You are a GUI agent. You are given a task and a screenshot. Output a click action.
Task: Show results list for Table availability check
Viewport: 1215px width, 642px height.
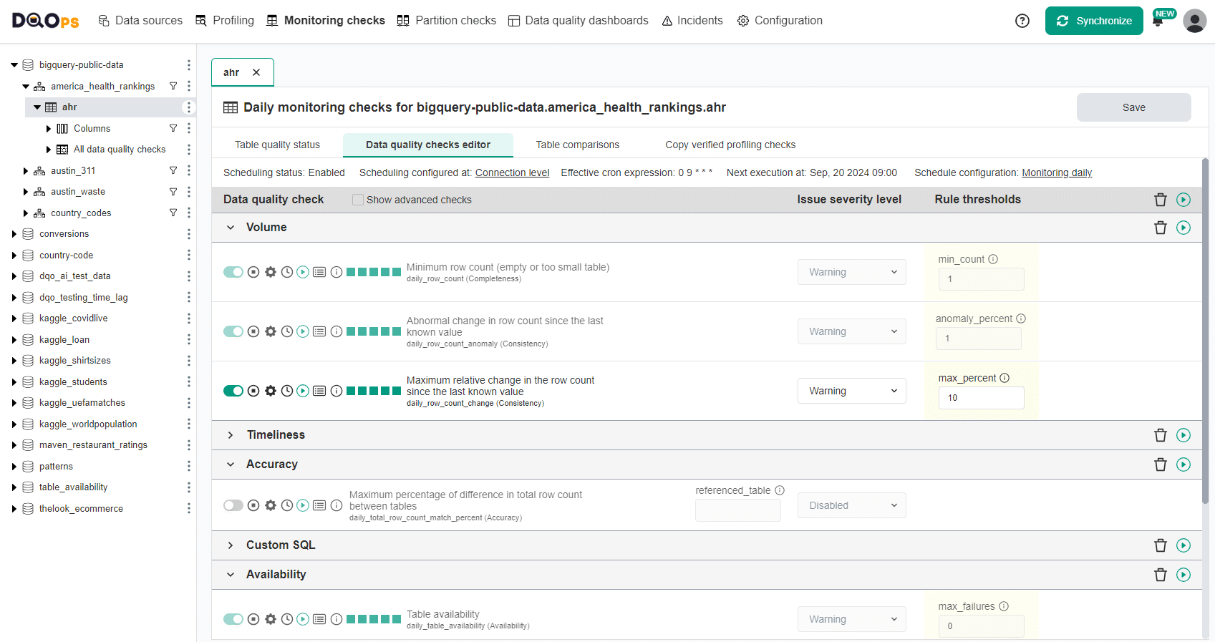click(x=319, y=619)
